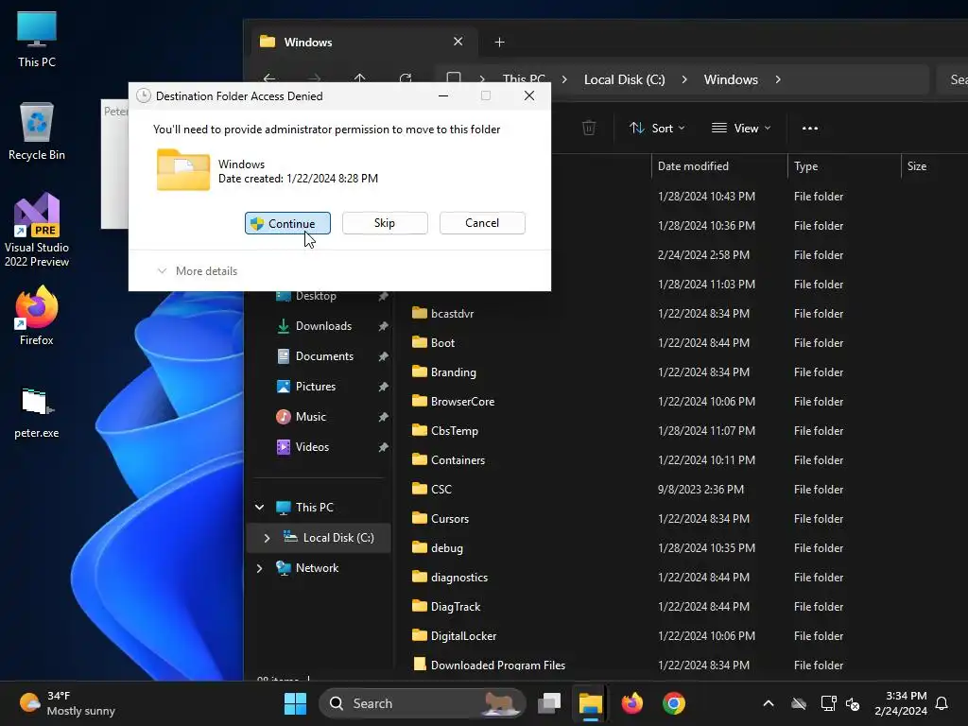Select the Boot folder
The image size is (968, 726).
click(442, 342)
